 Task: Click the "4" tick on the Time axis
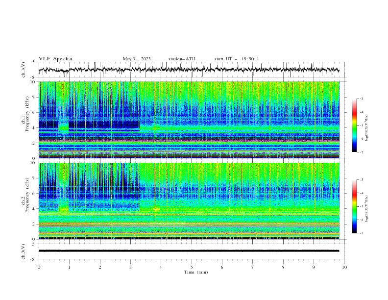coord(161,267)
